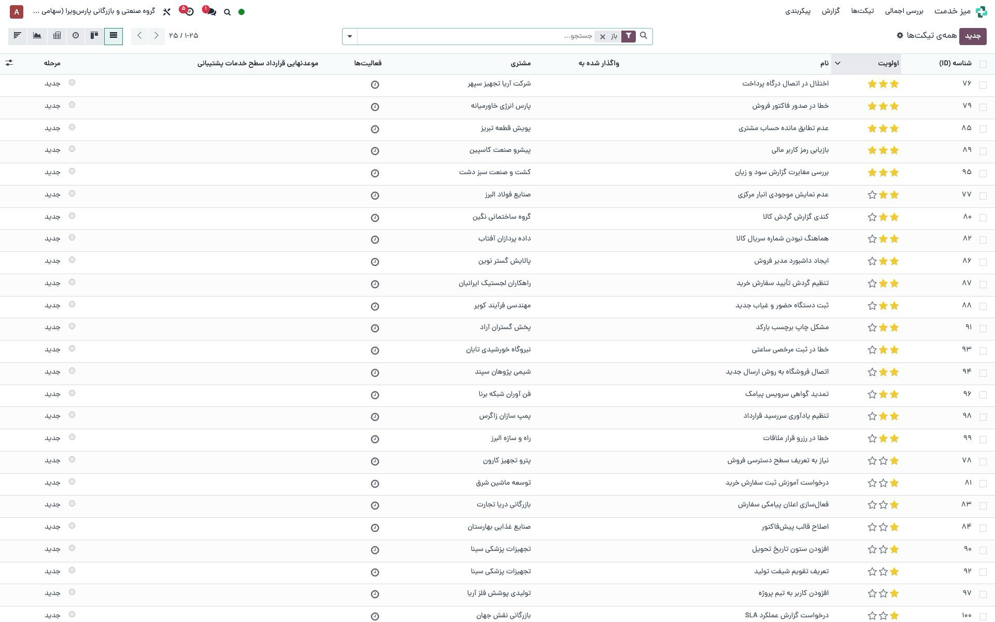The width and height of the screenshot is (995, 622).
Task: Open activity clock for شرکت آریا تجهیز سپهر row
Action: pyautogui.click(x=375, y=84)
